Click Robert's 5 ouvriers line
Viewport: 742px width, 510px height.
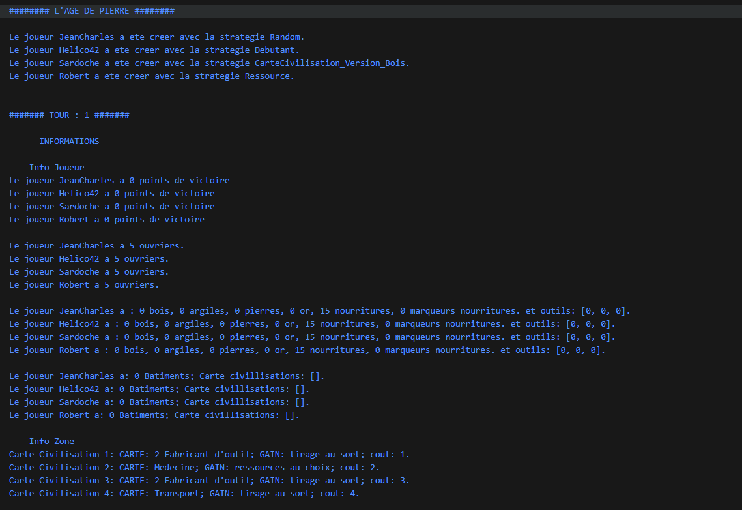point(84,285)
